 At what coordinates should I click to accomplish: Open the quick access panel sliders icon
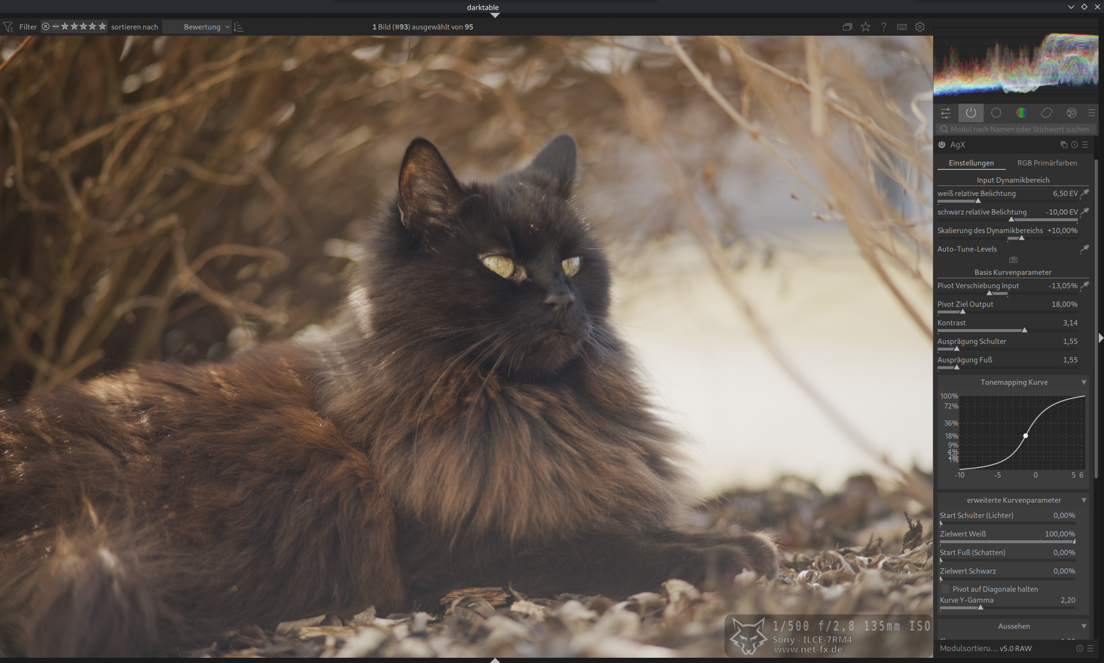tap(946, 113)
